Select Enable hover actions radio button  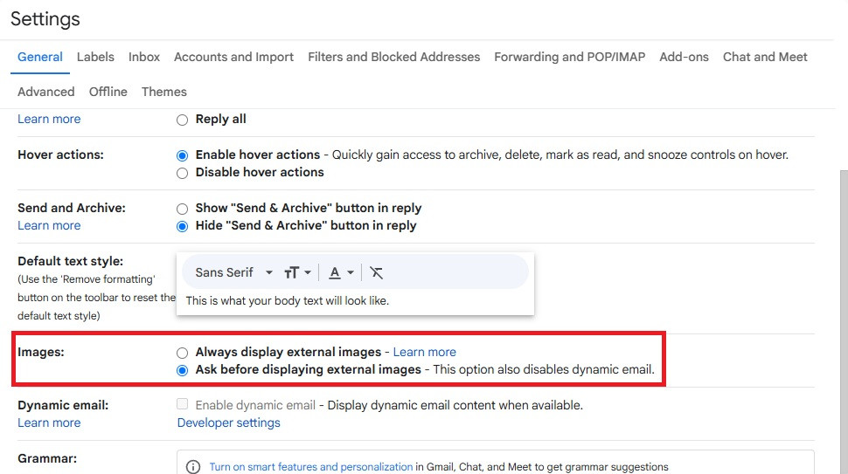[x=182, y=155]
